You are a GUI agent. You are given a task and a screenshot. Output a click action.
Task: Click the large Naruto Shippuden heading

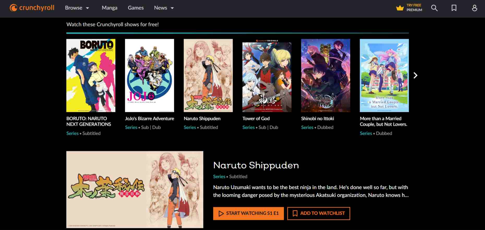click(x=256, y=165)
